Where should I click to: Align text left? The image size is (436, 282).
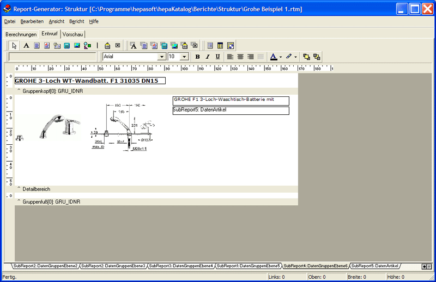click(230, 57)
